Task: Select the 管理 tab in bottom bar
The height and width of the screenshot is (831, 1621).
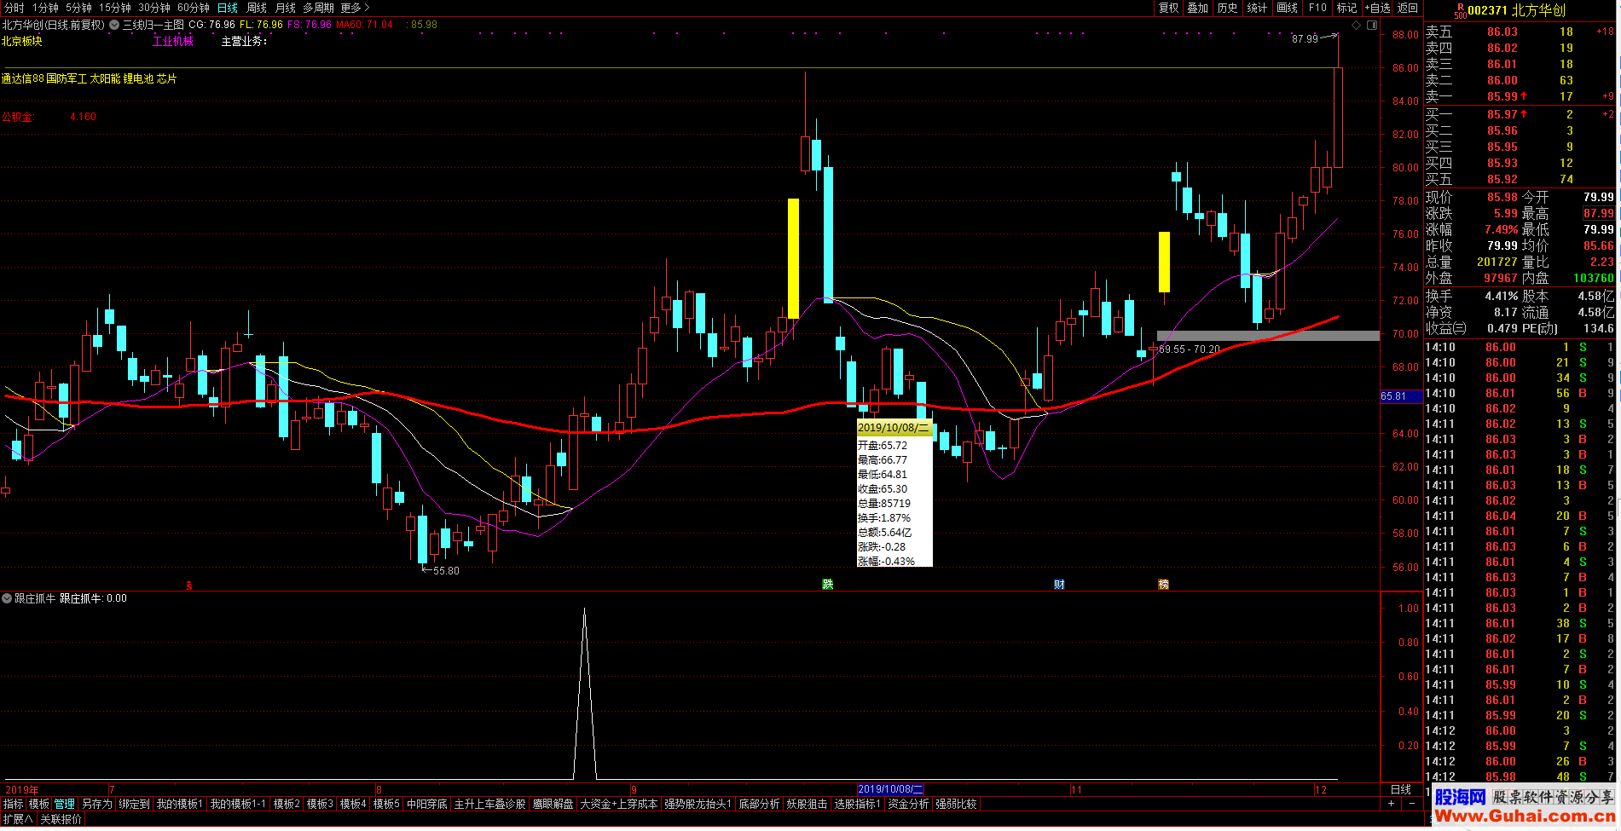Action: pos(65,804)
